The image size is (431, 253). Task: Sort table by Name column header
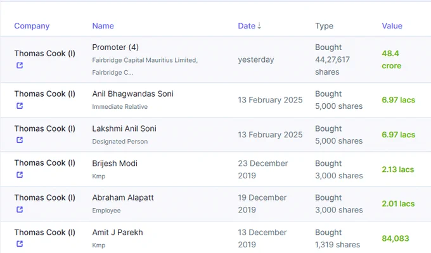click(x=103, y=26)
